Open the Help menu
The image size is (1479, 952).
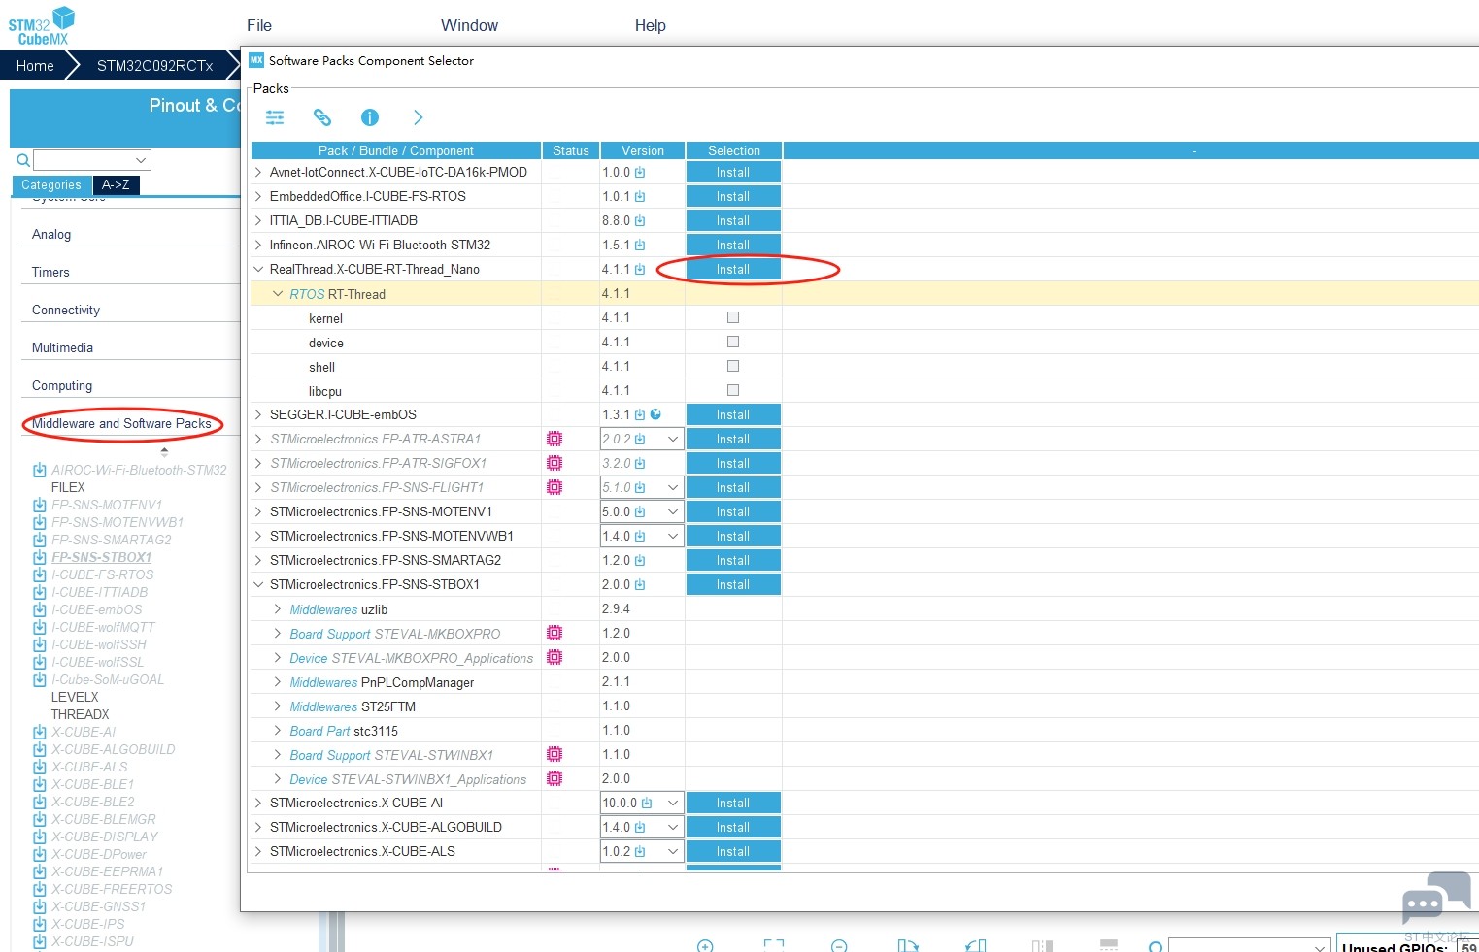tap(651, 25)
